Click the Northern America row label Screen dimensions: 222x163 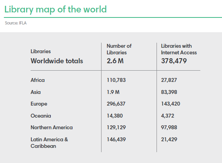pyautogui.click(x=52, y=127)
